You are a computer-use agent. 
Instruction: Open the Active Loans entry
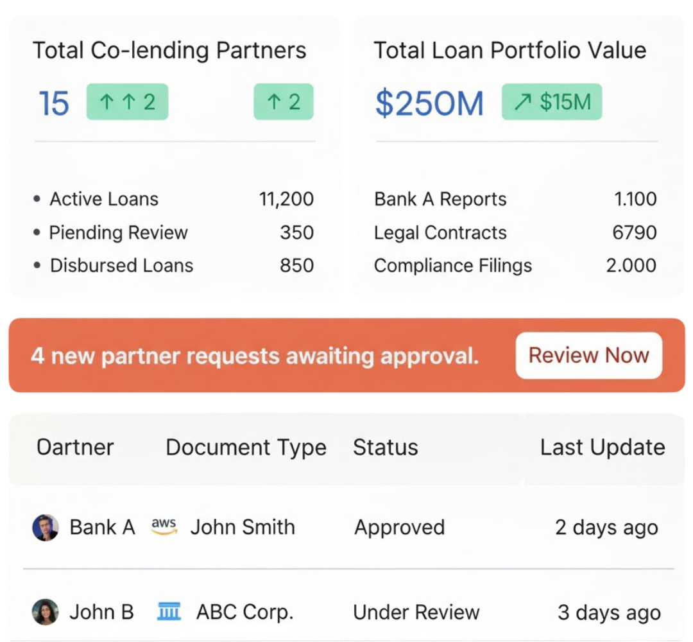(x=104, y=199)
